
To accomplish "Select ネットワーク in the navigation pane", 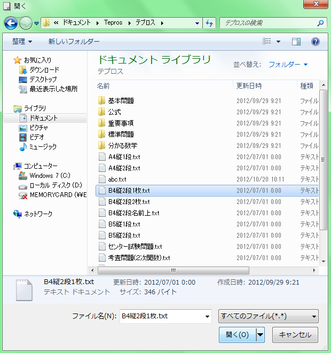I will [x=33, y=214].
